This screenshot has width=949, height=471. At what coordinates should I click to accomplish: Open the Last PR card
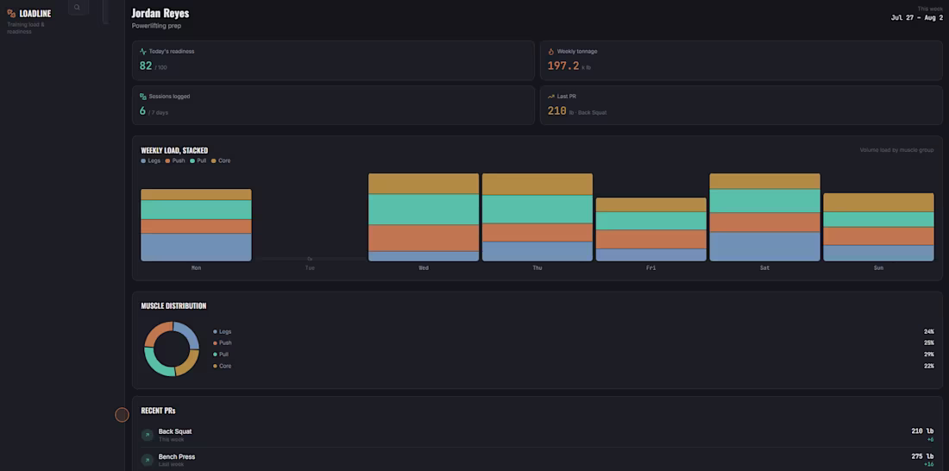pos(741,105)
